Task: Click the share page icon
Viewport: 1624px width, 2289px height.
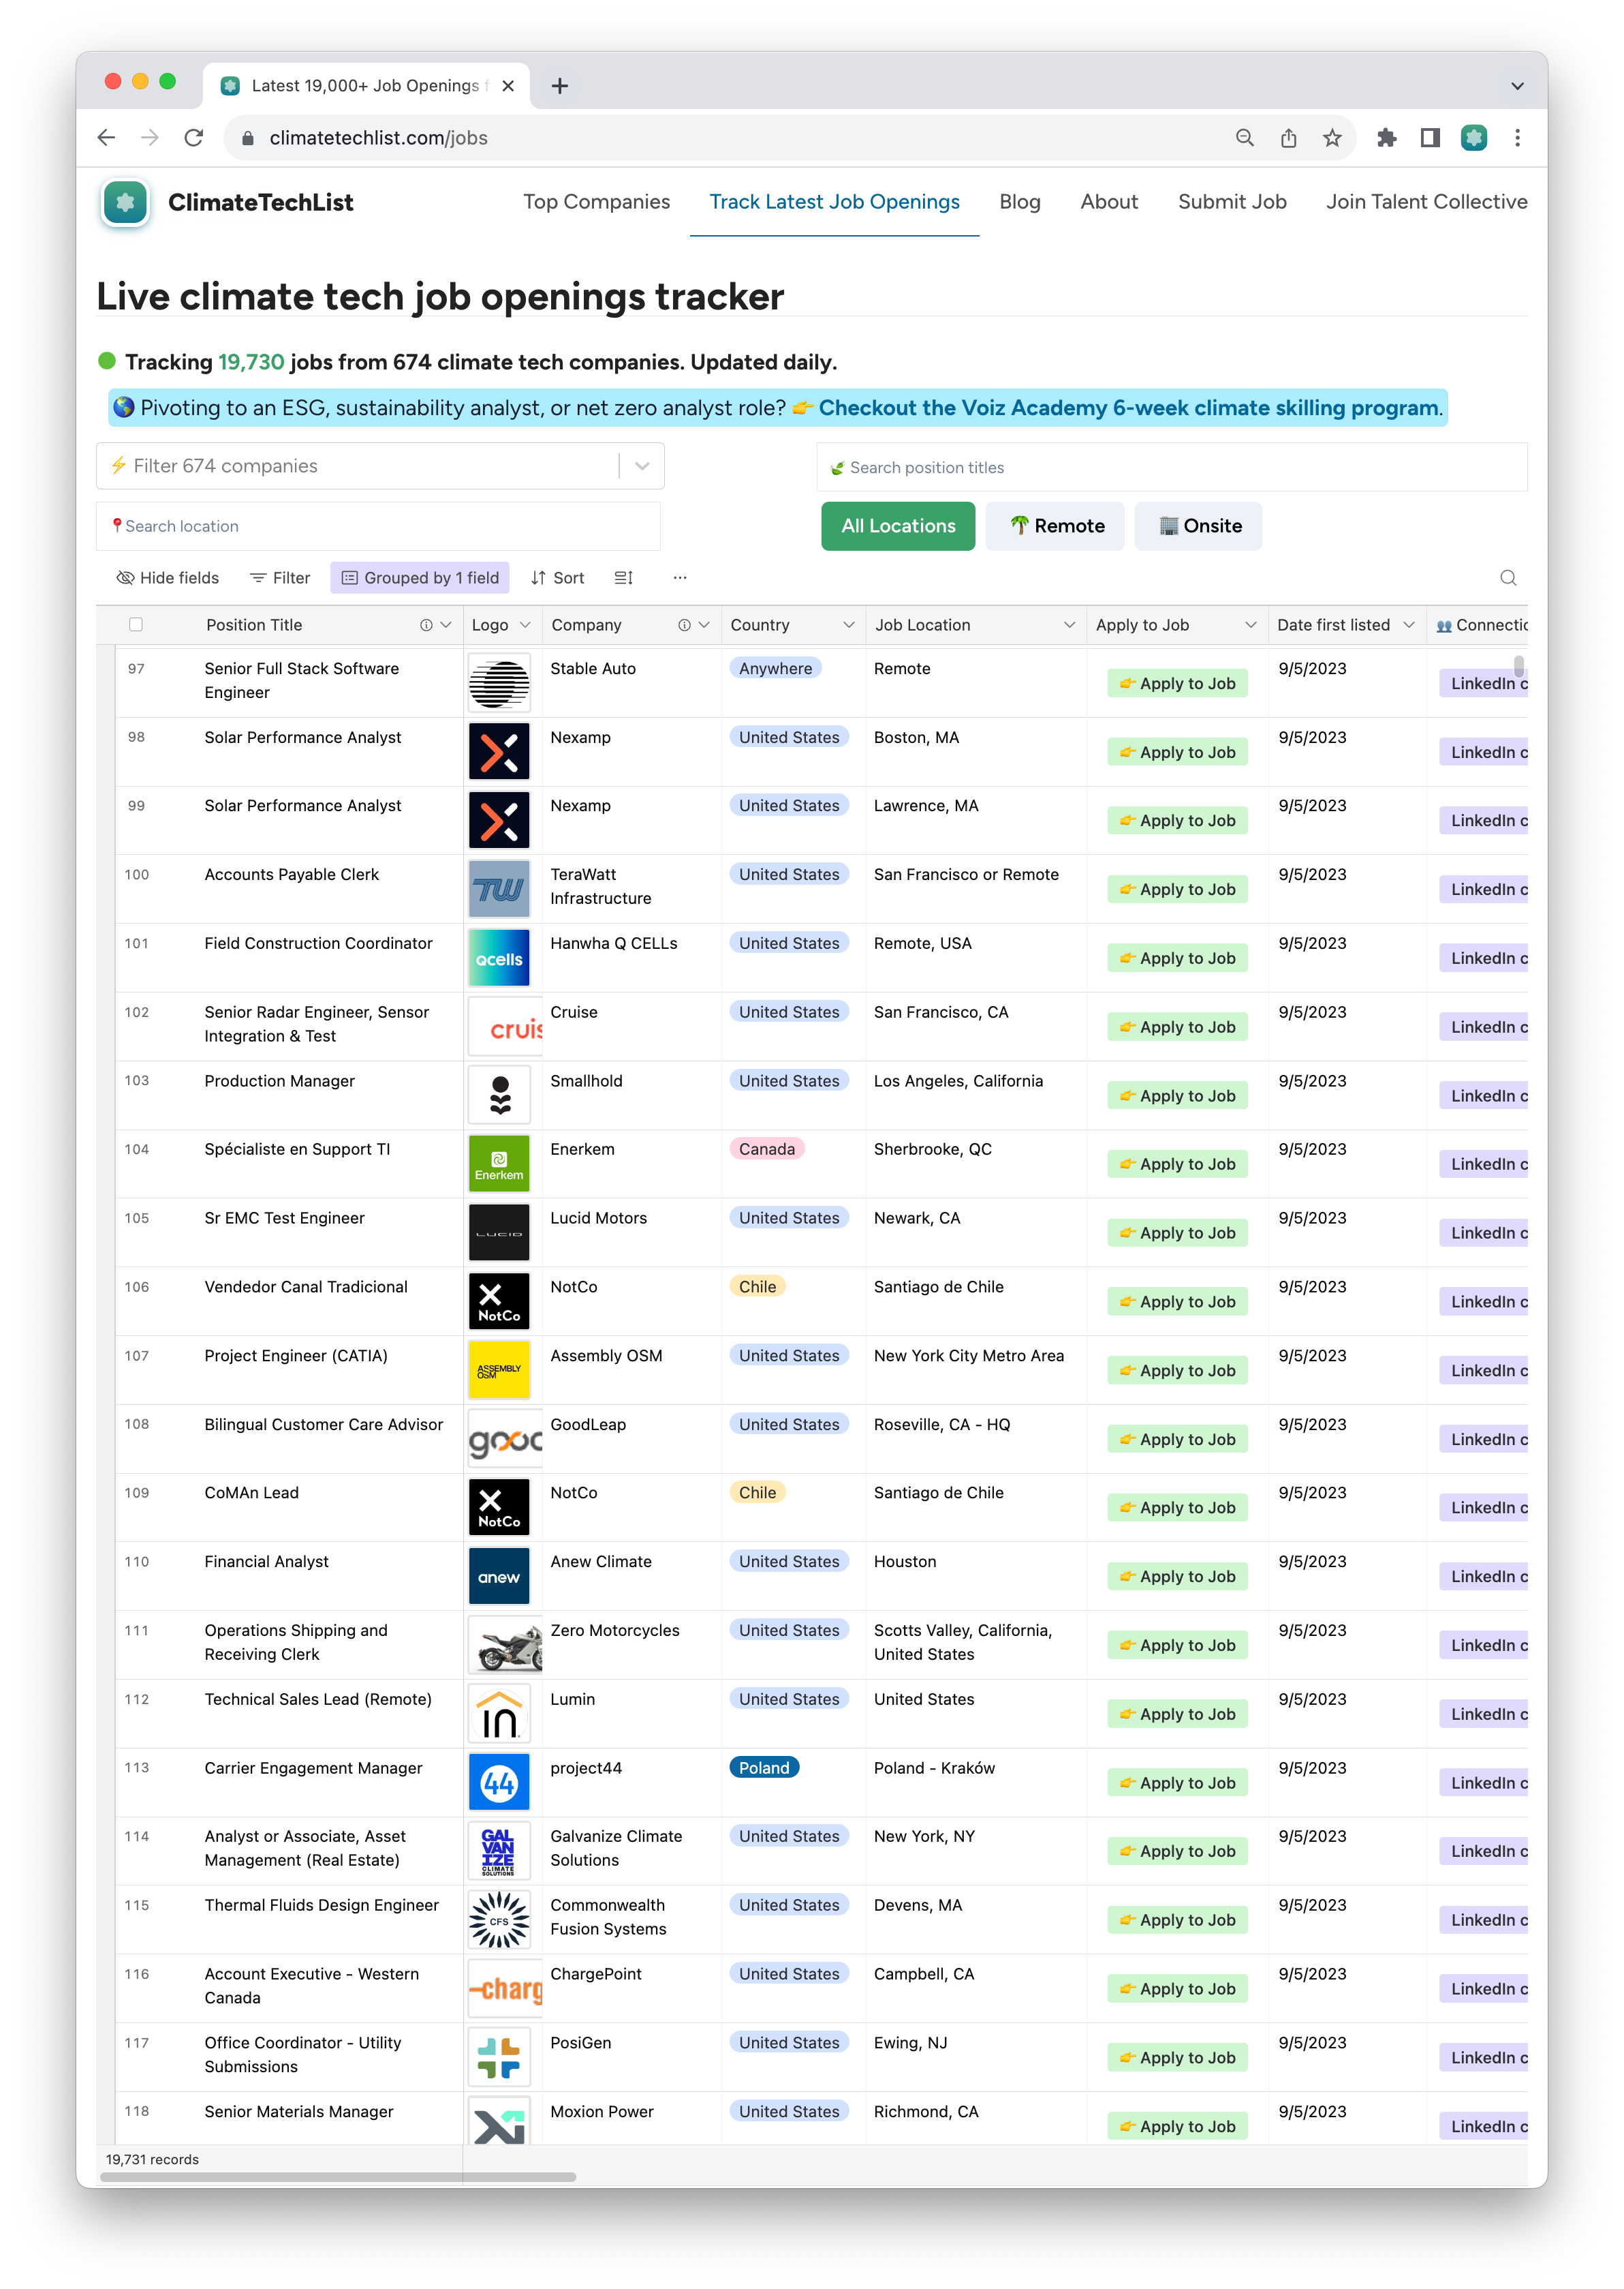Action: [1288, 138]
